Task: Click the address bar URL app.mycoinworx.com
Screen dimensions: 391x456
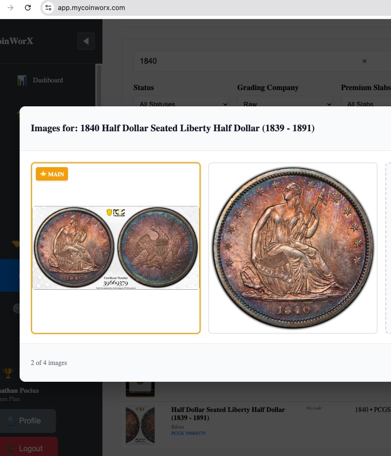Action: pos(91,8)
